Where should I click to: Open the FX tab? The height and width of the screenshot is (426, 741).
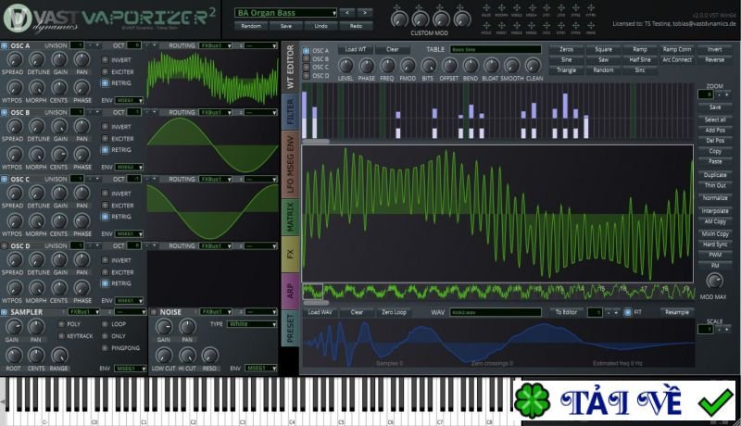[x=290, y=254]
